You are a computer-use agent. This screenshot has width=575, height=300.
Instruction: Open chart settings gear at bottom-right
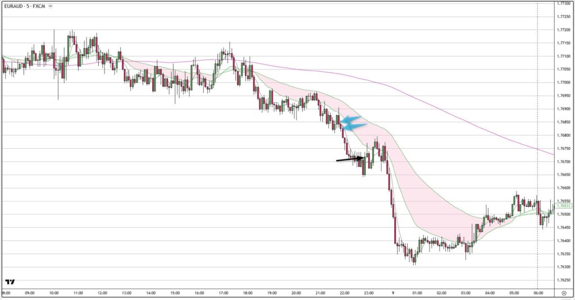(x=563, y=293)
